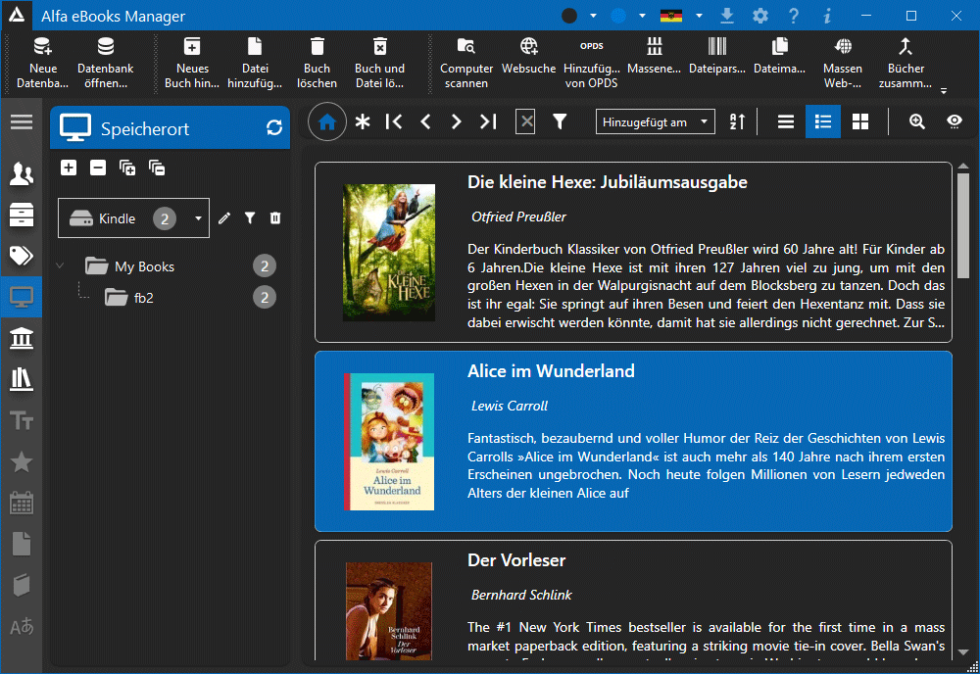The image size is (980, 674).
Task: Toggle the eye visibility icon
Action: point(955,121)
